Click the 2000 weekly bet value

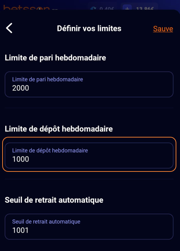coord(21,88)
